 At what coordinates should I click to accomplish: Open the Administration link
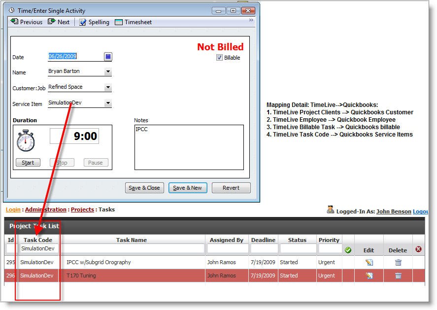click(x=45, y=209)
